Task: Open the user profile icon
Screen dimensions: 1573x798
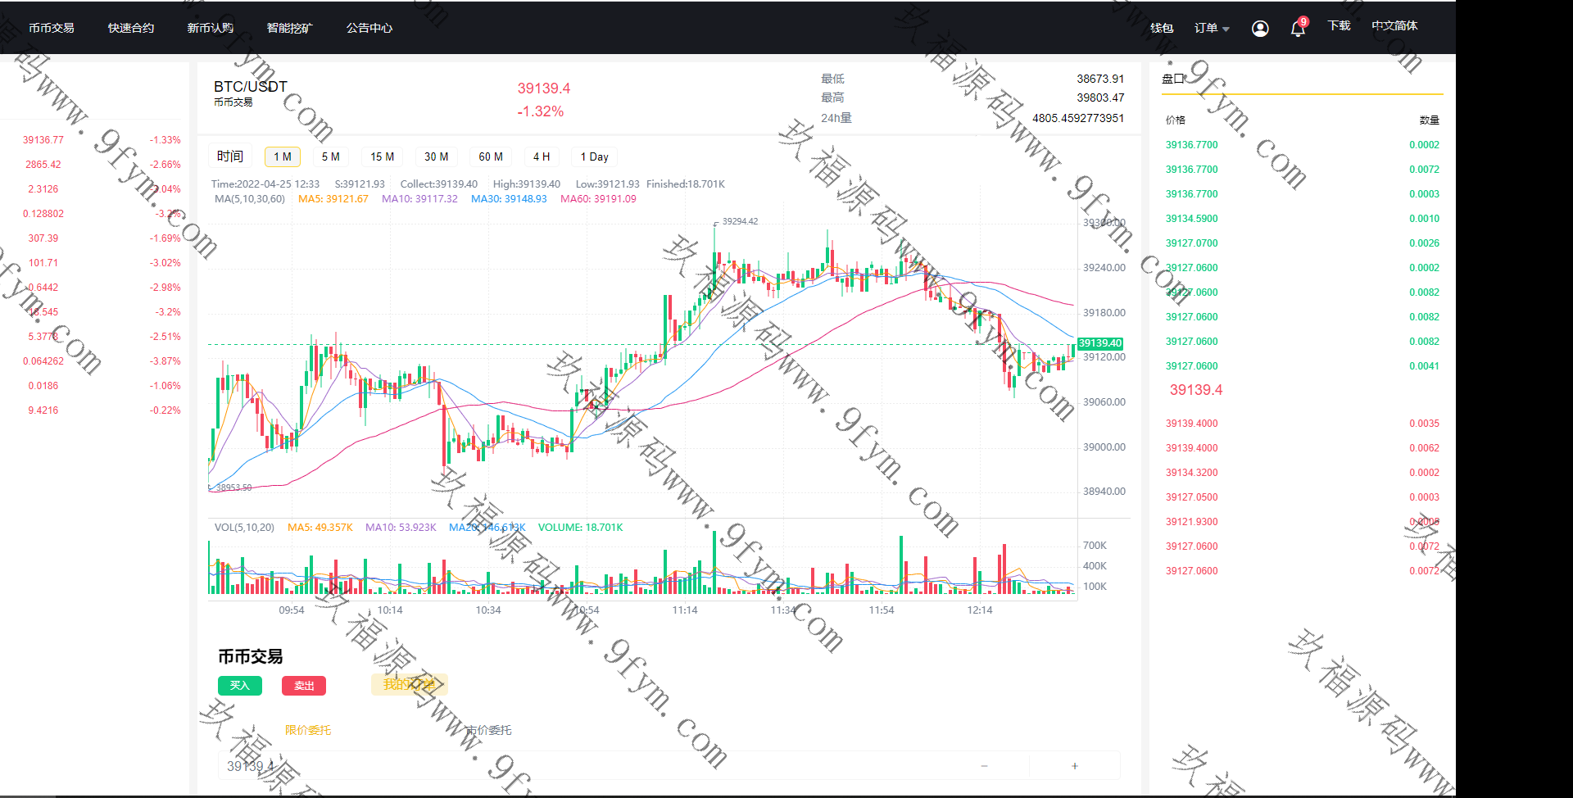Action: click(x=1260, y=29)
